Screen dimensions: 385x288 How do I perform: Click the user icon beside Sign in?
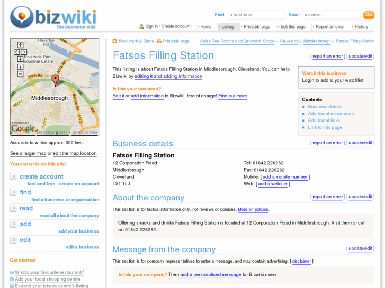click(x=141, y=26)
